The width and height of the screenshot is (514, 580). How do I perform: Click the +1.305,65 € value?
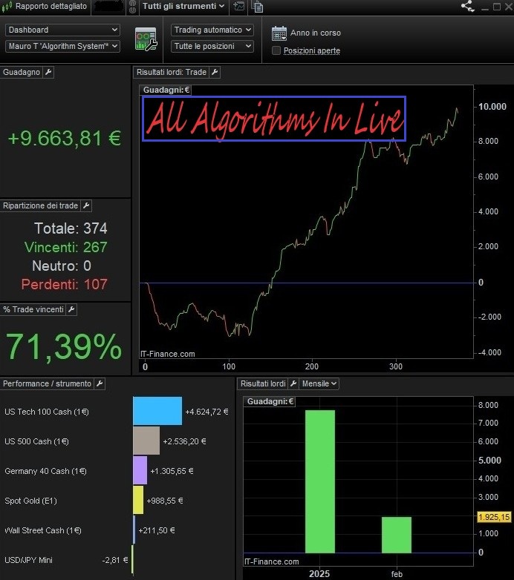[172, 471]
